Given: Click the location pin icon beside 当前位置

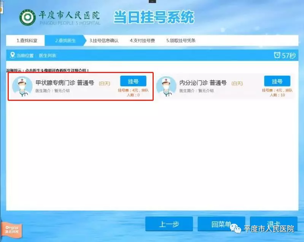Looking at the screenshot, I should click(12, 56).
